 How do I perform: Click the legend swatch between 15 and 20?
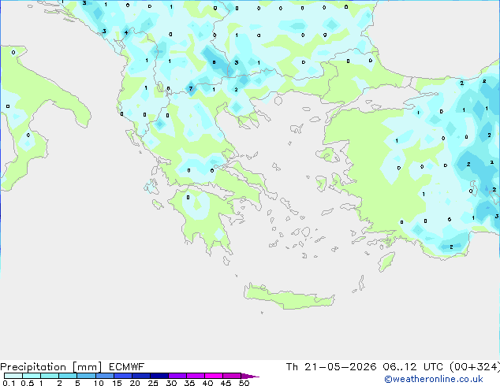pyautogui.click(x=123, y=376)
